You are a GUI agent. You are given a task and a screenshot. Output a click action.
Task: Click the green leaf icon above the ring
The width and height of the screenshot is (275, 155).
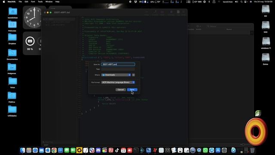click(258, 113)
